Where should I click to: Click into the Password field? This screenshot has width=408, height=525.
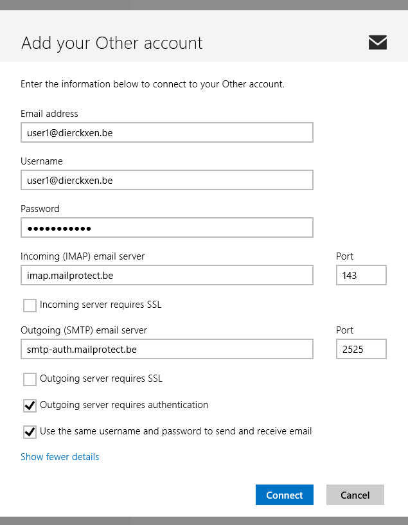pos(167,227)
